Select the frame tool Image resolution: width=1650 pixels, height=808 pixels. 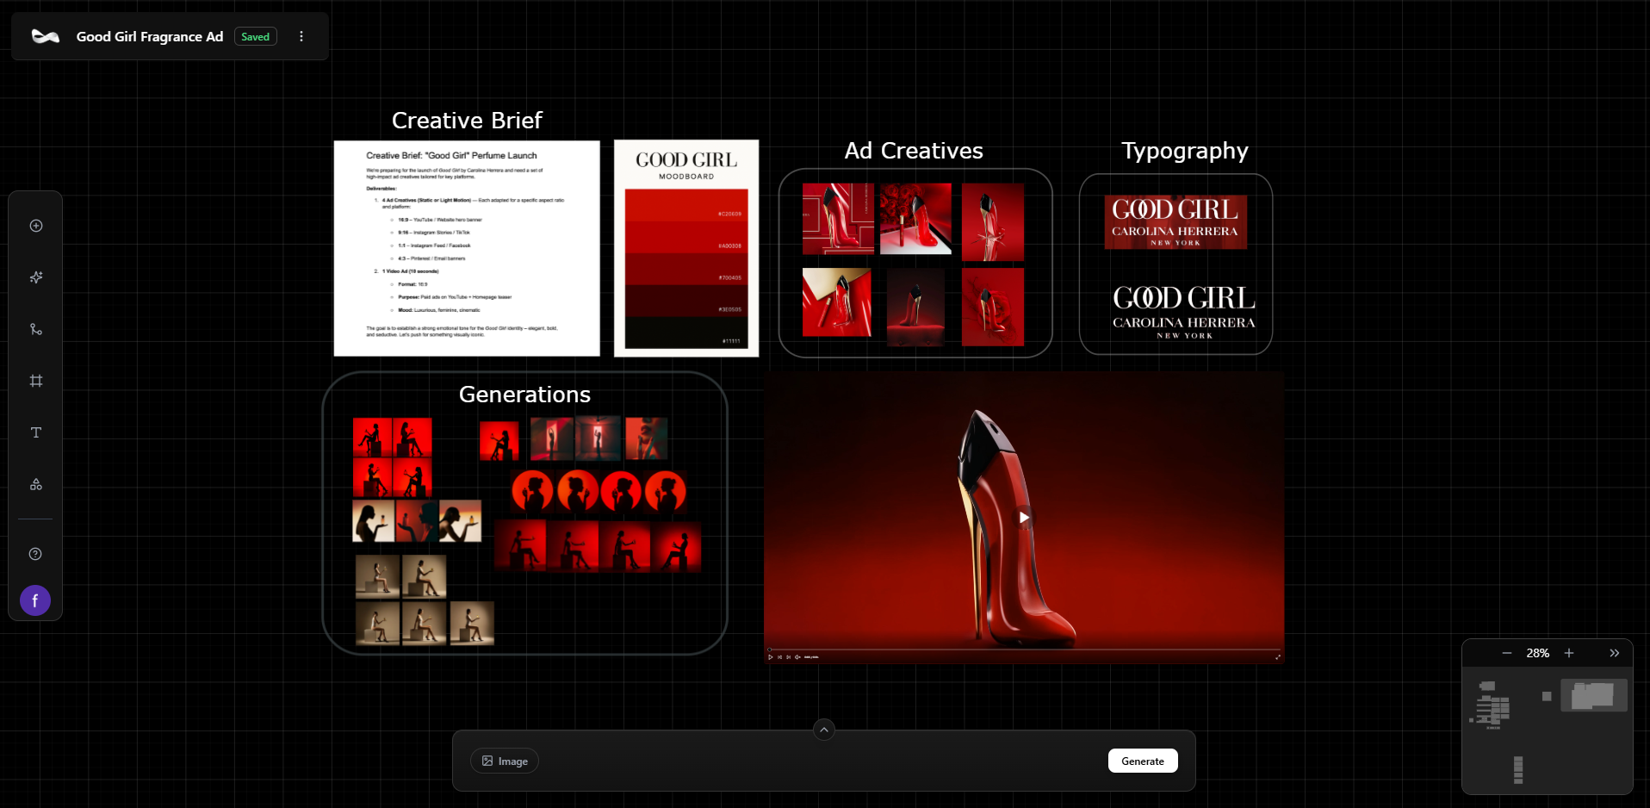coord(36,381)
